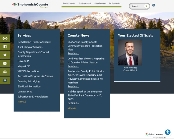
Task: Select Nate Nehring's photo
Action: [x=130, y=52]
